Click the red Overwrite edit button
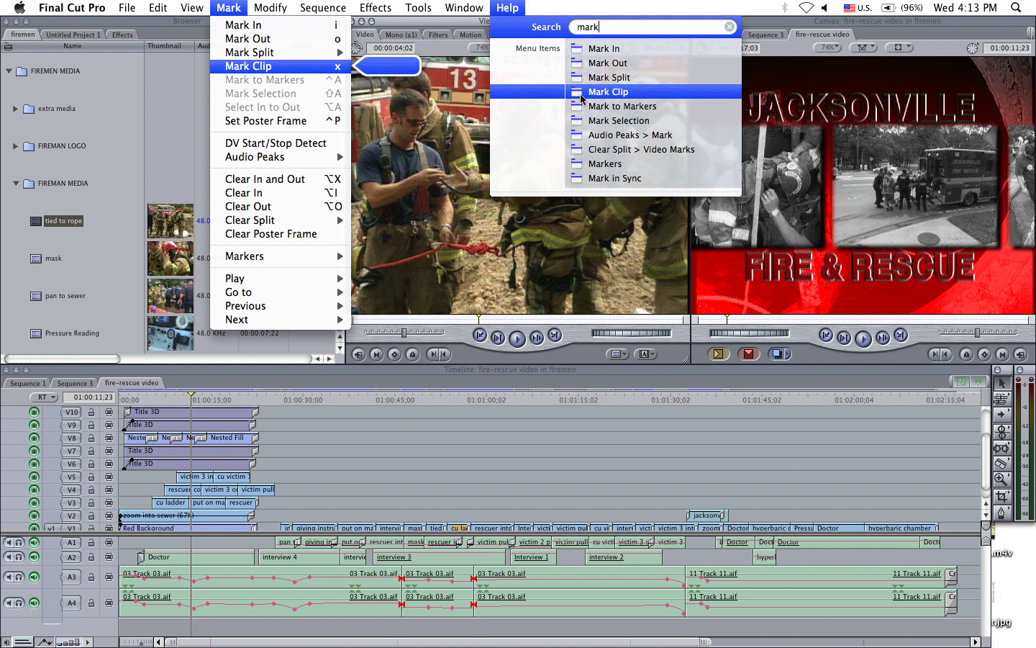This screenshot has height=648, width=1036. 748,354
